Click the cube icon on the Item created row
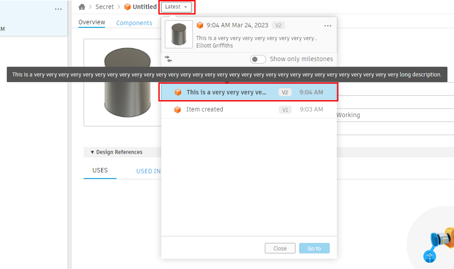Screen dimensions: 454x269 click(x=177, y=109)
